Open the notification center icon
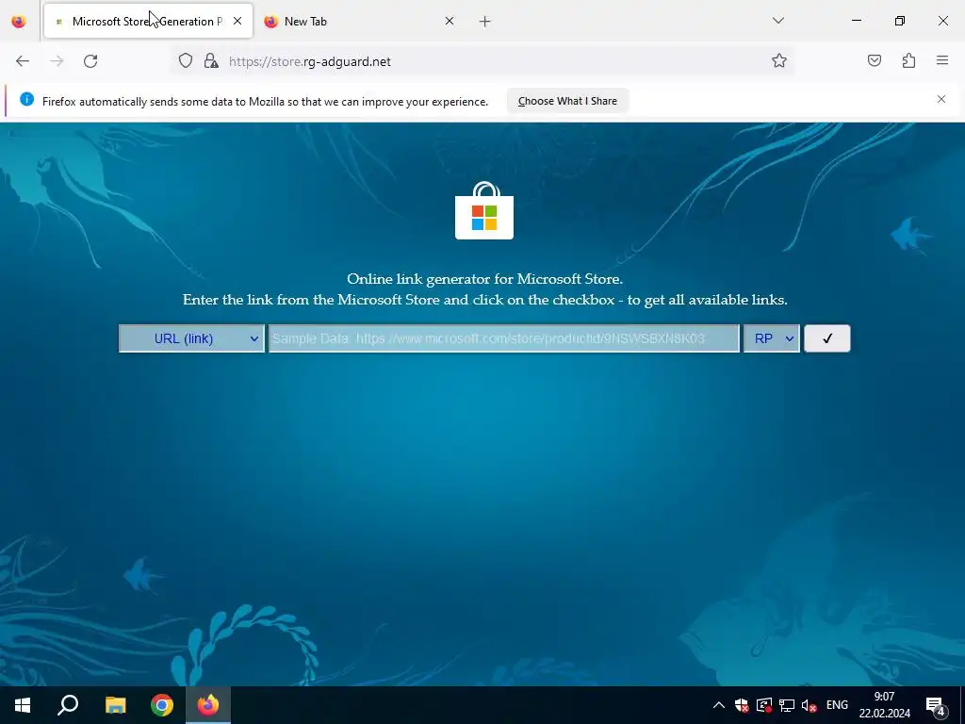This screenshot has height=724, width=965. [936, 705]
